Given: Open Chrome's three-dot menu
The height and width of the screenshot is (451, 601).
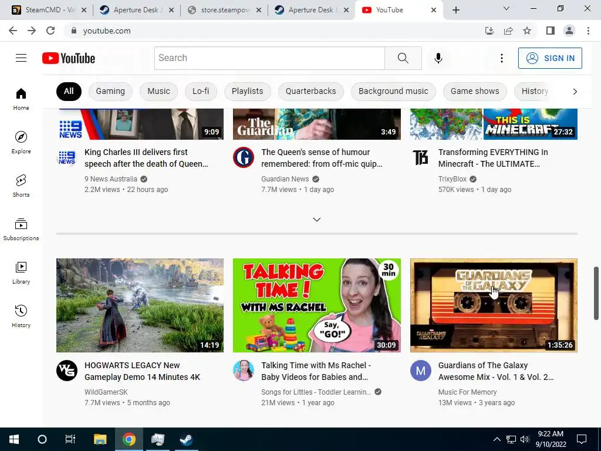Looking at the screenshot, I should (588, 31).
